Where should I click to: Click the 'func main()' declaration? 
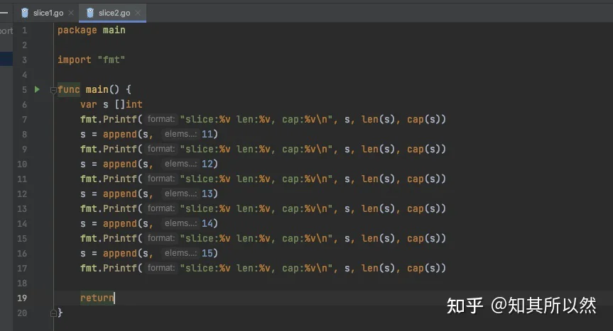[x=94, y=90]
